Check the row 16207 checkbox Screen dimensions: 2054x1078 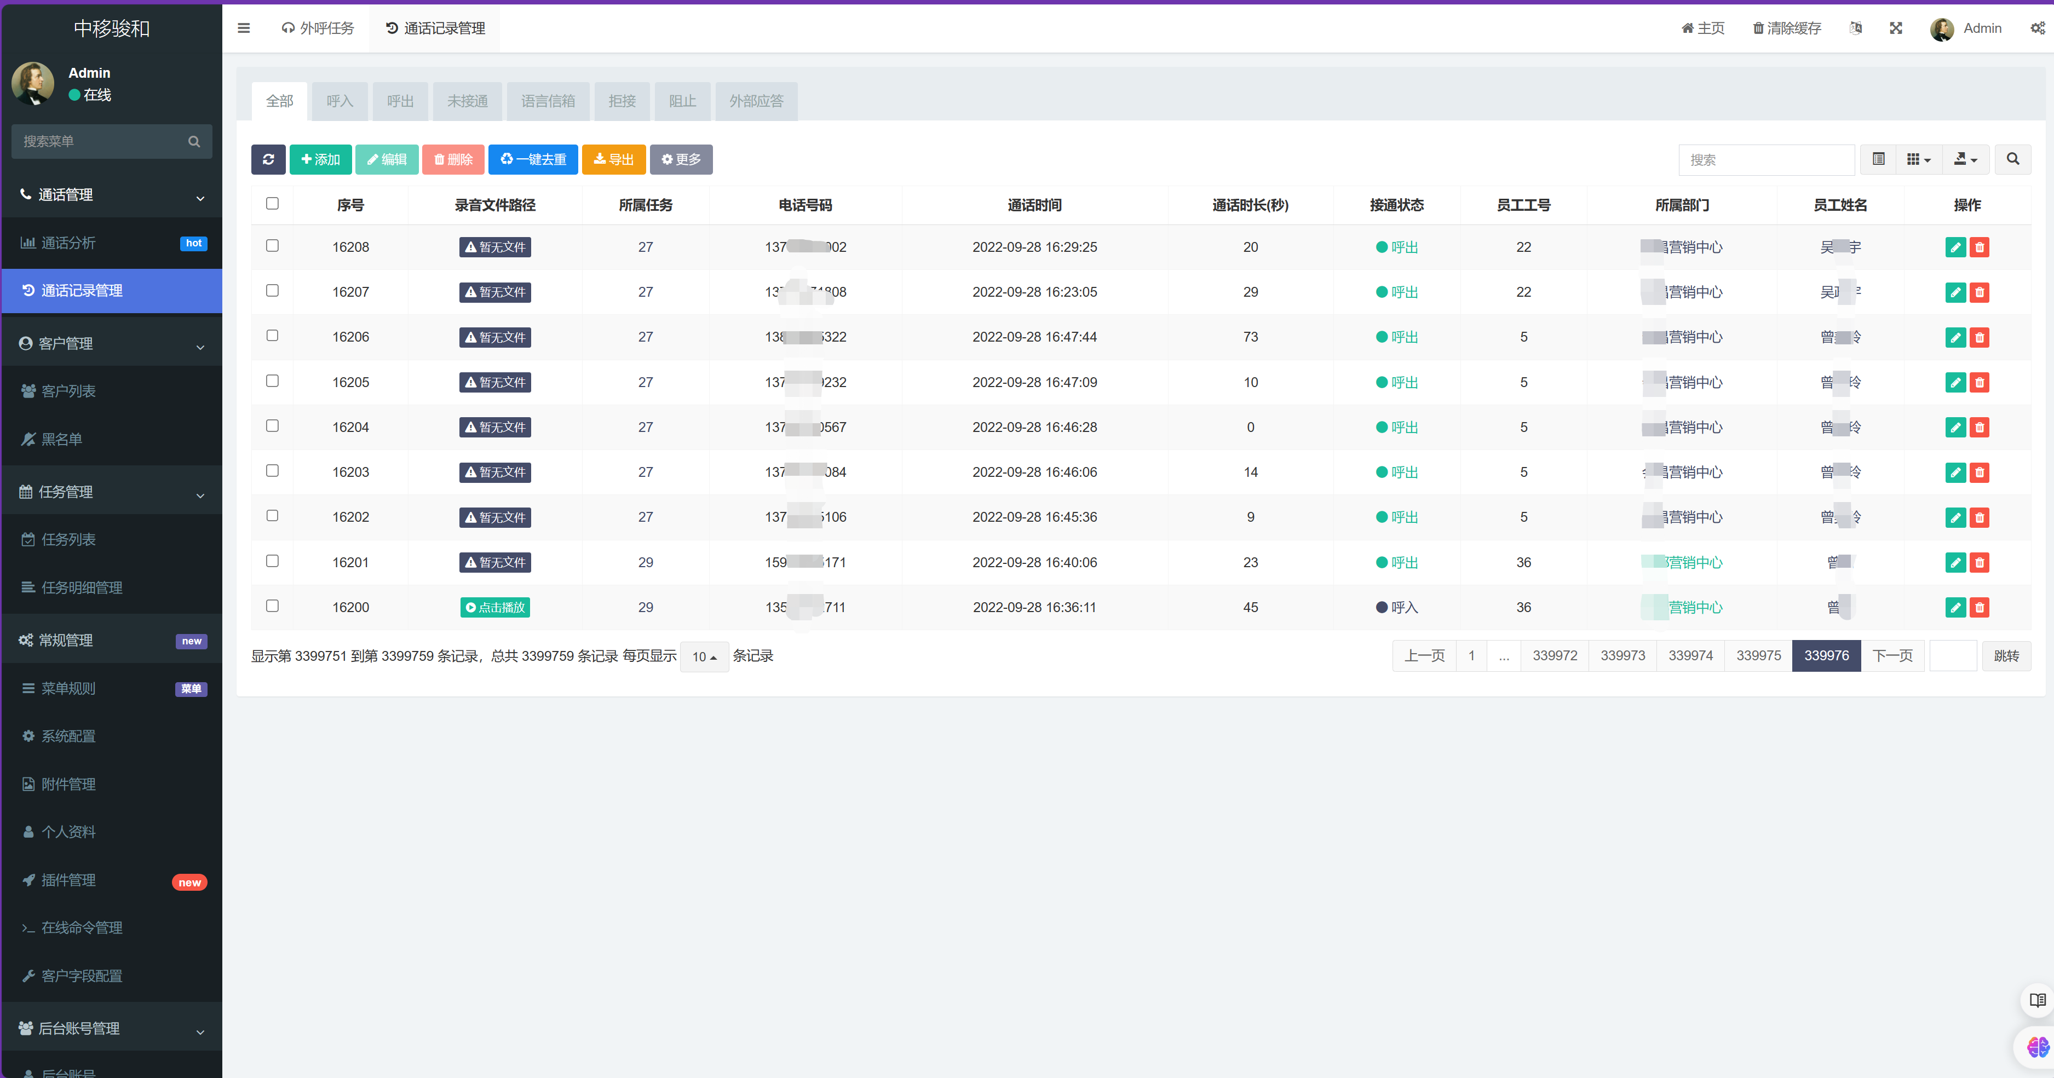pos(272,290)
